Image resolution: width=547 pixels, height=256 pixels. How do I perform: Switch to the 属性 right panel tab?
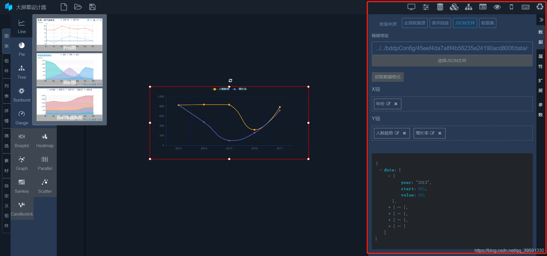[x=540, y=61]
